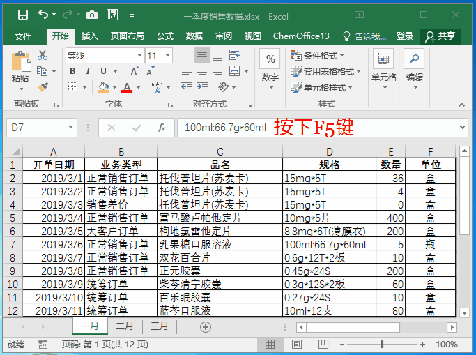Click the 共享 share button
The height and width of the screenshot is (355, 476).
click(x=440, y=36)
